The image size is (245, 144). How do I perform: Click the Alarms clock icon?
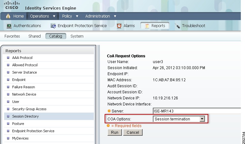(x=119, y=26)
